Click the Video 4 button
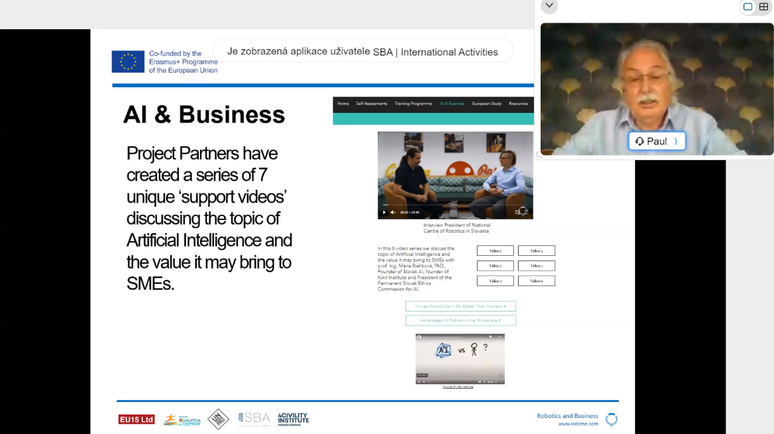Image resolution: width=774 pixels, height=434 pixels. click(x=536, y=251)
